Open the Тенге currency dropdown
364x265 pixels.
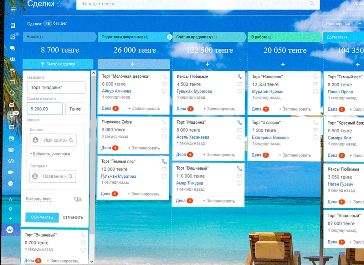pos(75,109)
